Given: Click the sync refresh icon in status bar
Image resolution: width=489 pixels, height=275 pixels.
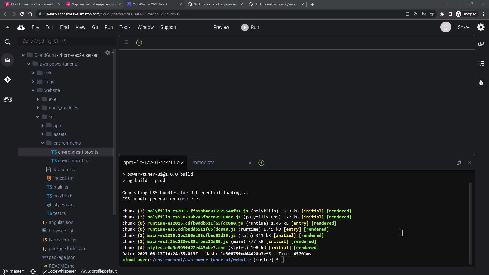Looking at the screenshot, I should (x=33, y=271).
